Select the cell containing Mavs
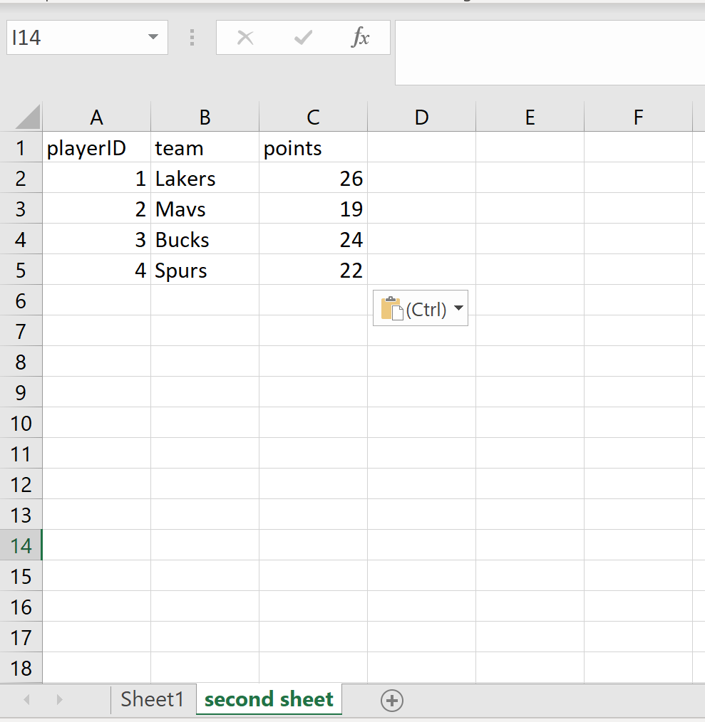 [205, 209]
